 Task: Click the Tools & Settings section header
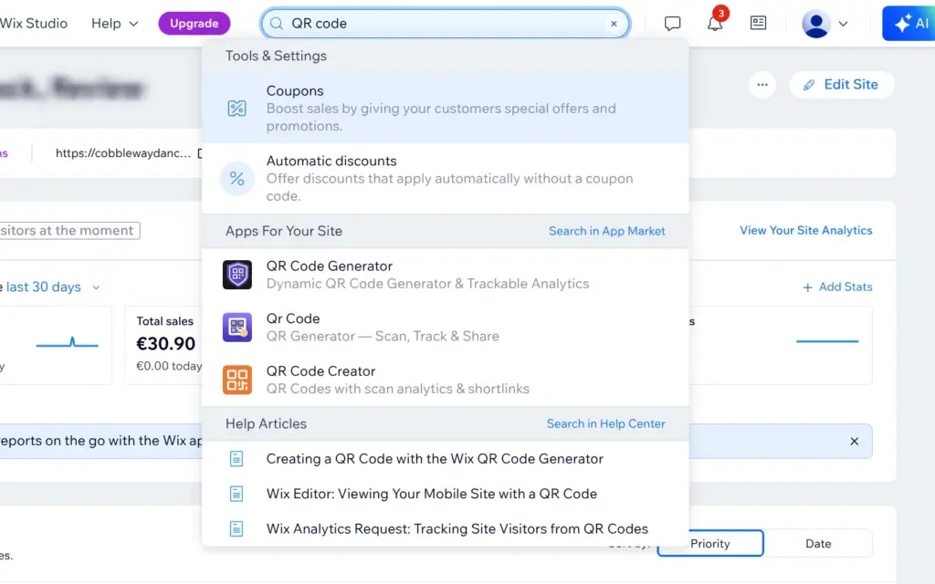(276, 56)
